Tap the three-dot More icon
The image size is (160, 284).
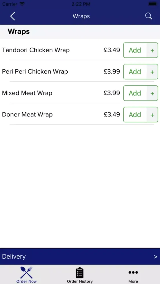click(x=133, y=272)
